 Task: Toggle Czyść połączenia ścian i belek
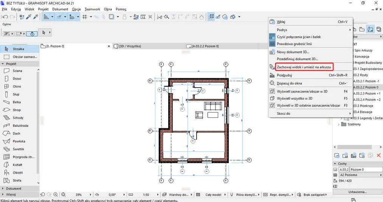tap(310, 37)
